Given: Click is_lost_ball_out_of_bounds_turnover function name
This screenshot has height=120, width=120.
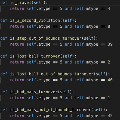Looking at the screenshot, I should (52, 74).
